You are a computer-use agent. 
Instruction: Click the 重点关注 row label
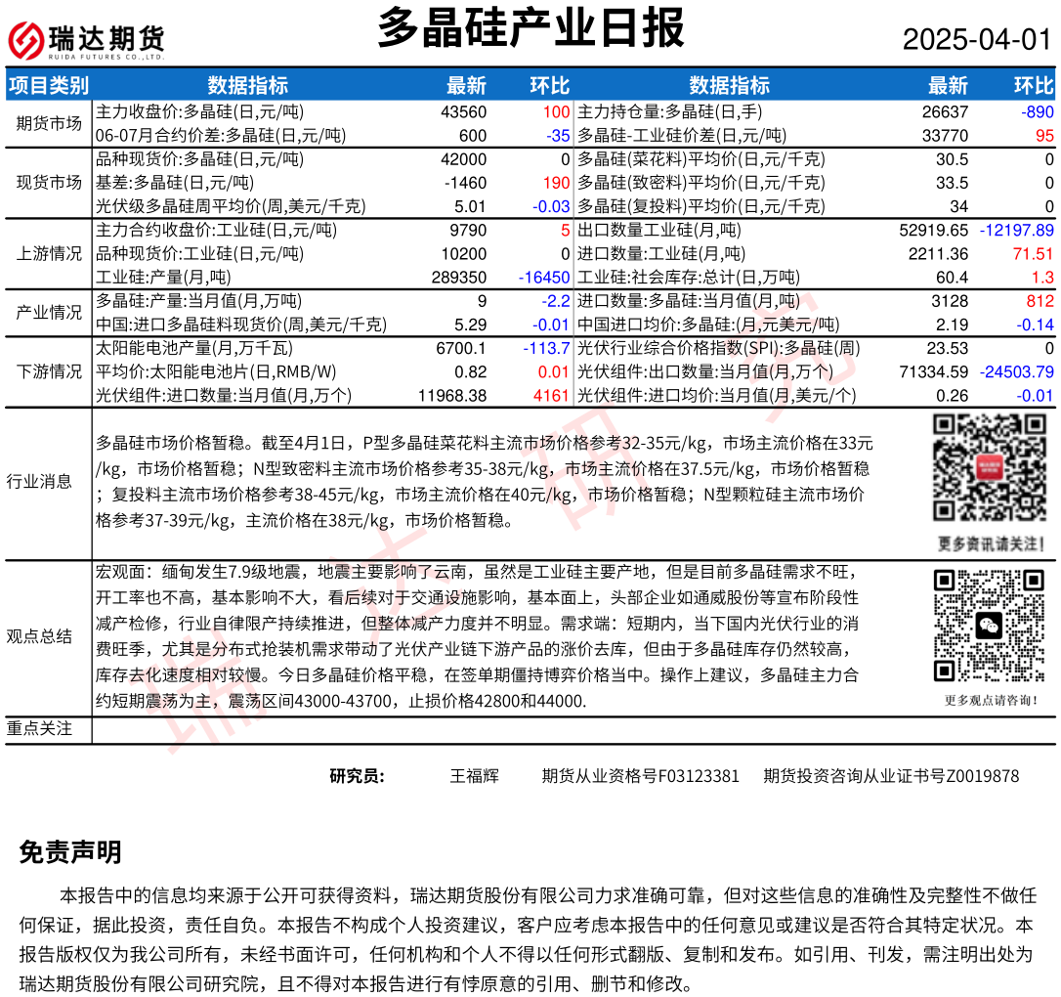(x=39, y=729)
